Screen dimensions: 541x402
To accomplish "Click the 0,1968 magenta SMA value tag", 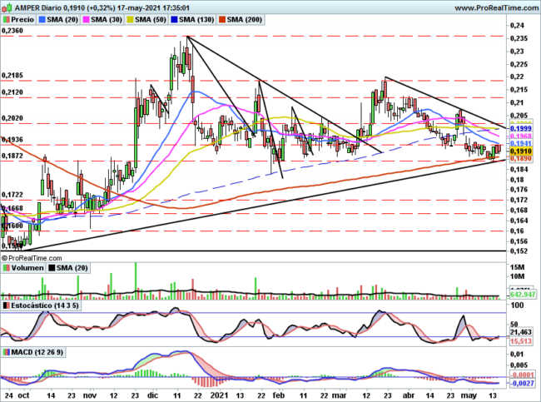I will 521,136.
